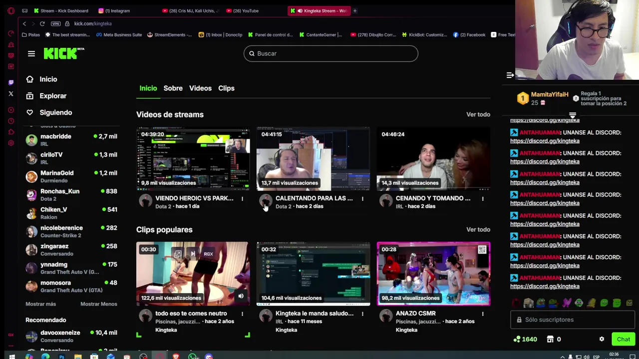Click the Kick logo
The width and height of the screenshot is (639, 359).
tap(64, 53)
